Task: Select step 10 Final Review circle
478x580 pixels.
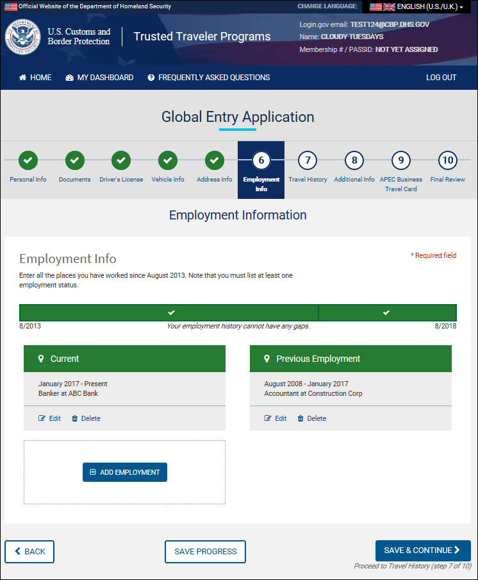Action: pyautogui.click(x=448, y=160)
